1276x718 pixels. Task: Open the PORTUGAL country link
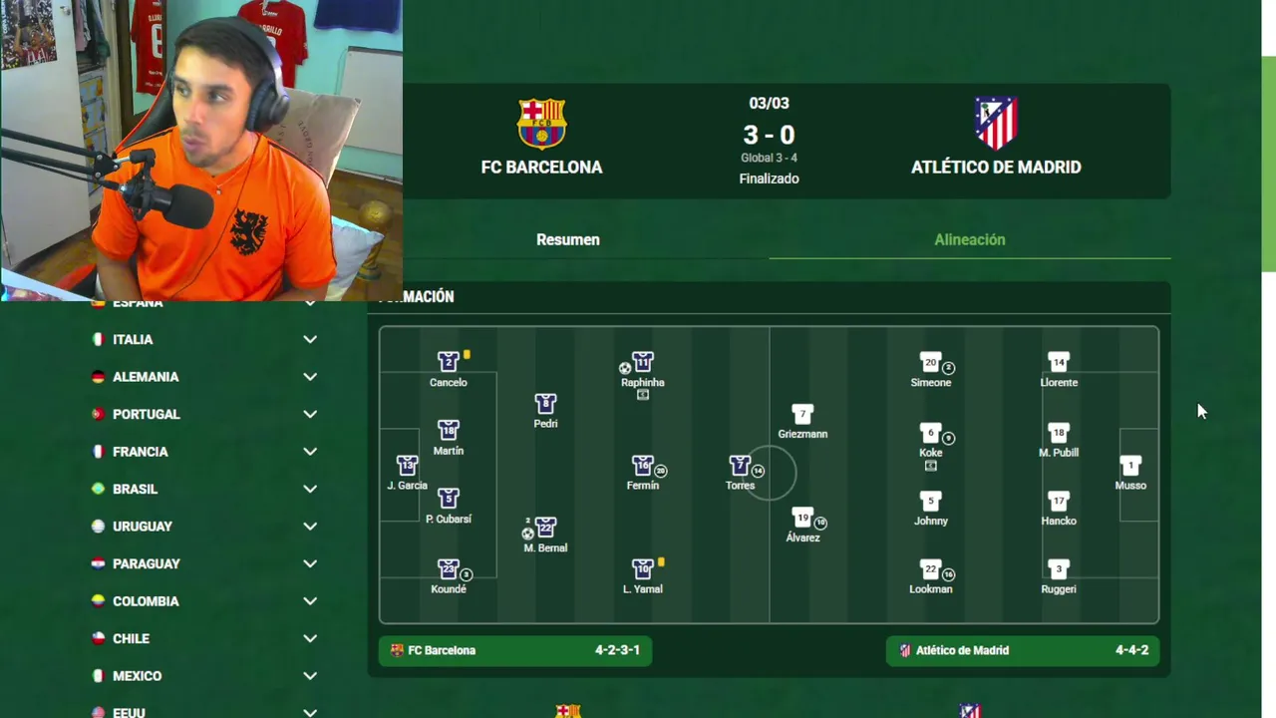147,414
